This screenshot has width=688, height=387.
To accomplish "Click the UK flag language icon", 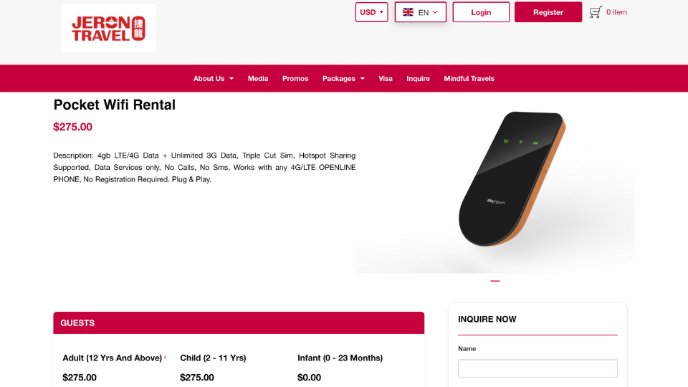I will point(408,12).
